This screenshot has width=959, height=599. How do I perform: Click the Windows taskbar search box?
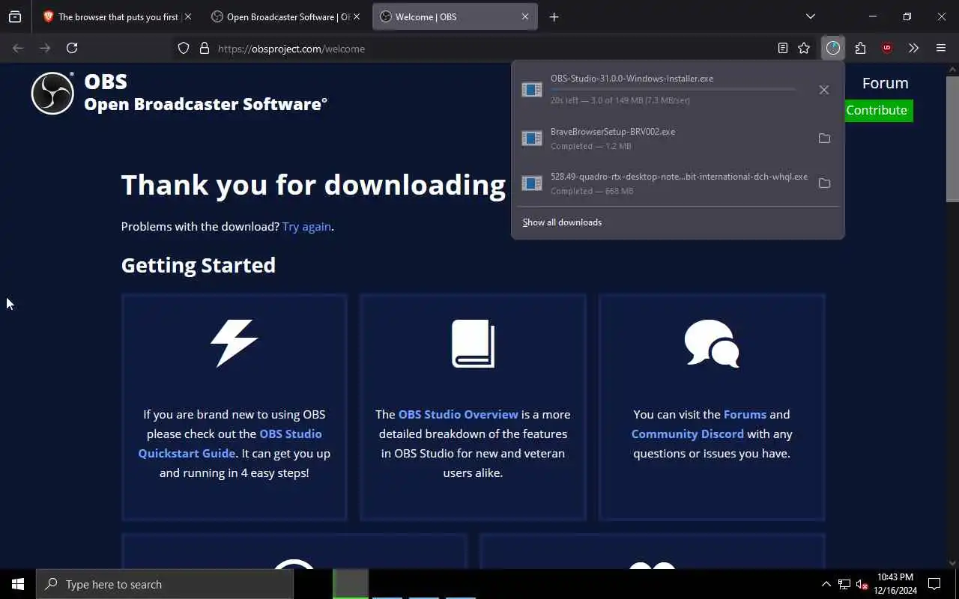pos(165,584)
